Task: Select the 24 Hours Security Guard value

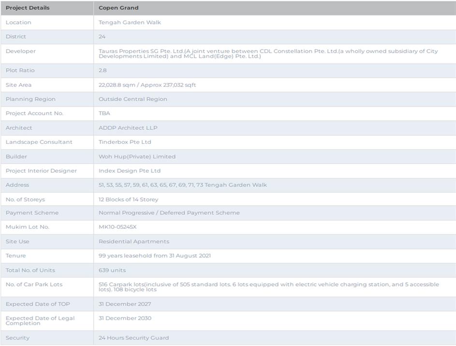Action: pyautogui.click(x=133, y=338)
